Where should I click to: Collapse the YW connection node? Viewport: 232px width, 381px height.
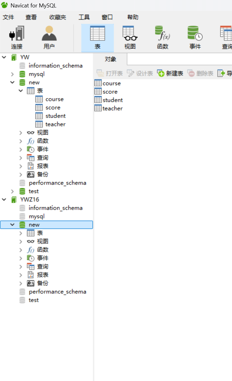click(4, 57)
